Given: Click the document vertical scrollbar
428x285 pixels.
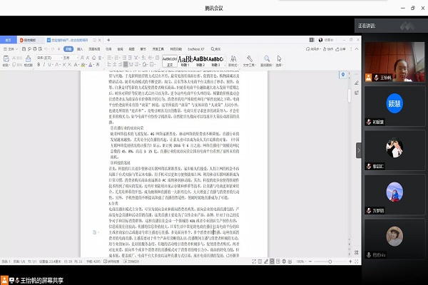Looking at the screenshot, I should coord(350,96).
